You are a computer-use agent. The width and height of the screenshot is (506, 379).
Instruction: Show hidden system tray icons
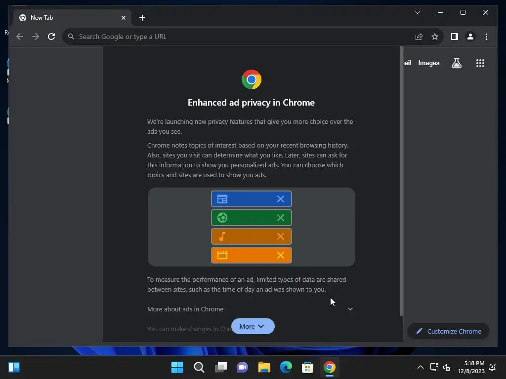click(x=420, y=367)
